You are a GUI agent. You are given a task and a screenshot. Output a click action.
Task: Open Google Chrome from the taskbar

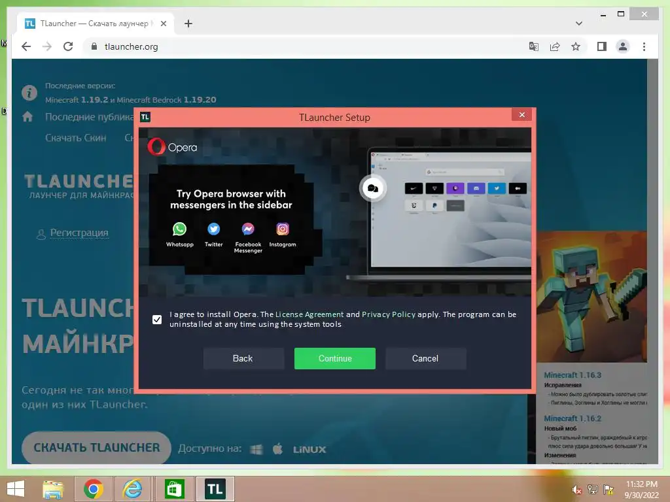click(x=93, y=489)
